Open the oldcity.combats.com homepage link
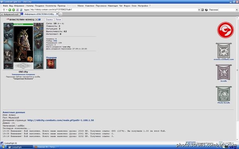The image size is (239, 149). (61, 120)
